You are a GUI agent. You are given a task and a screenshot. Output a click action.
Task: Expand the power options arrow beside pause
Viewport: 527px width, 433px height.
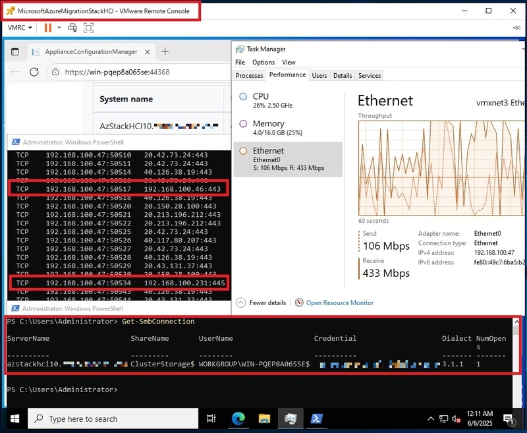coord(59,28)
